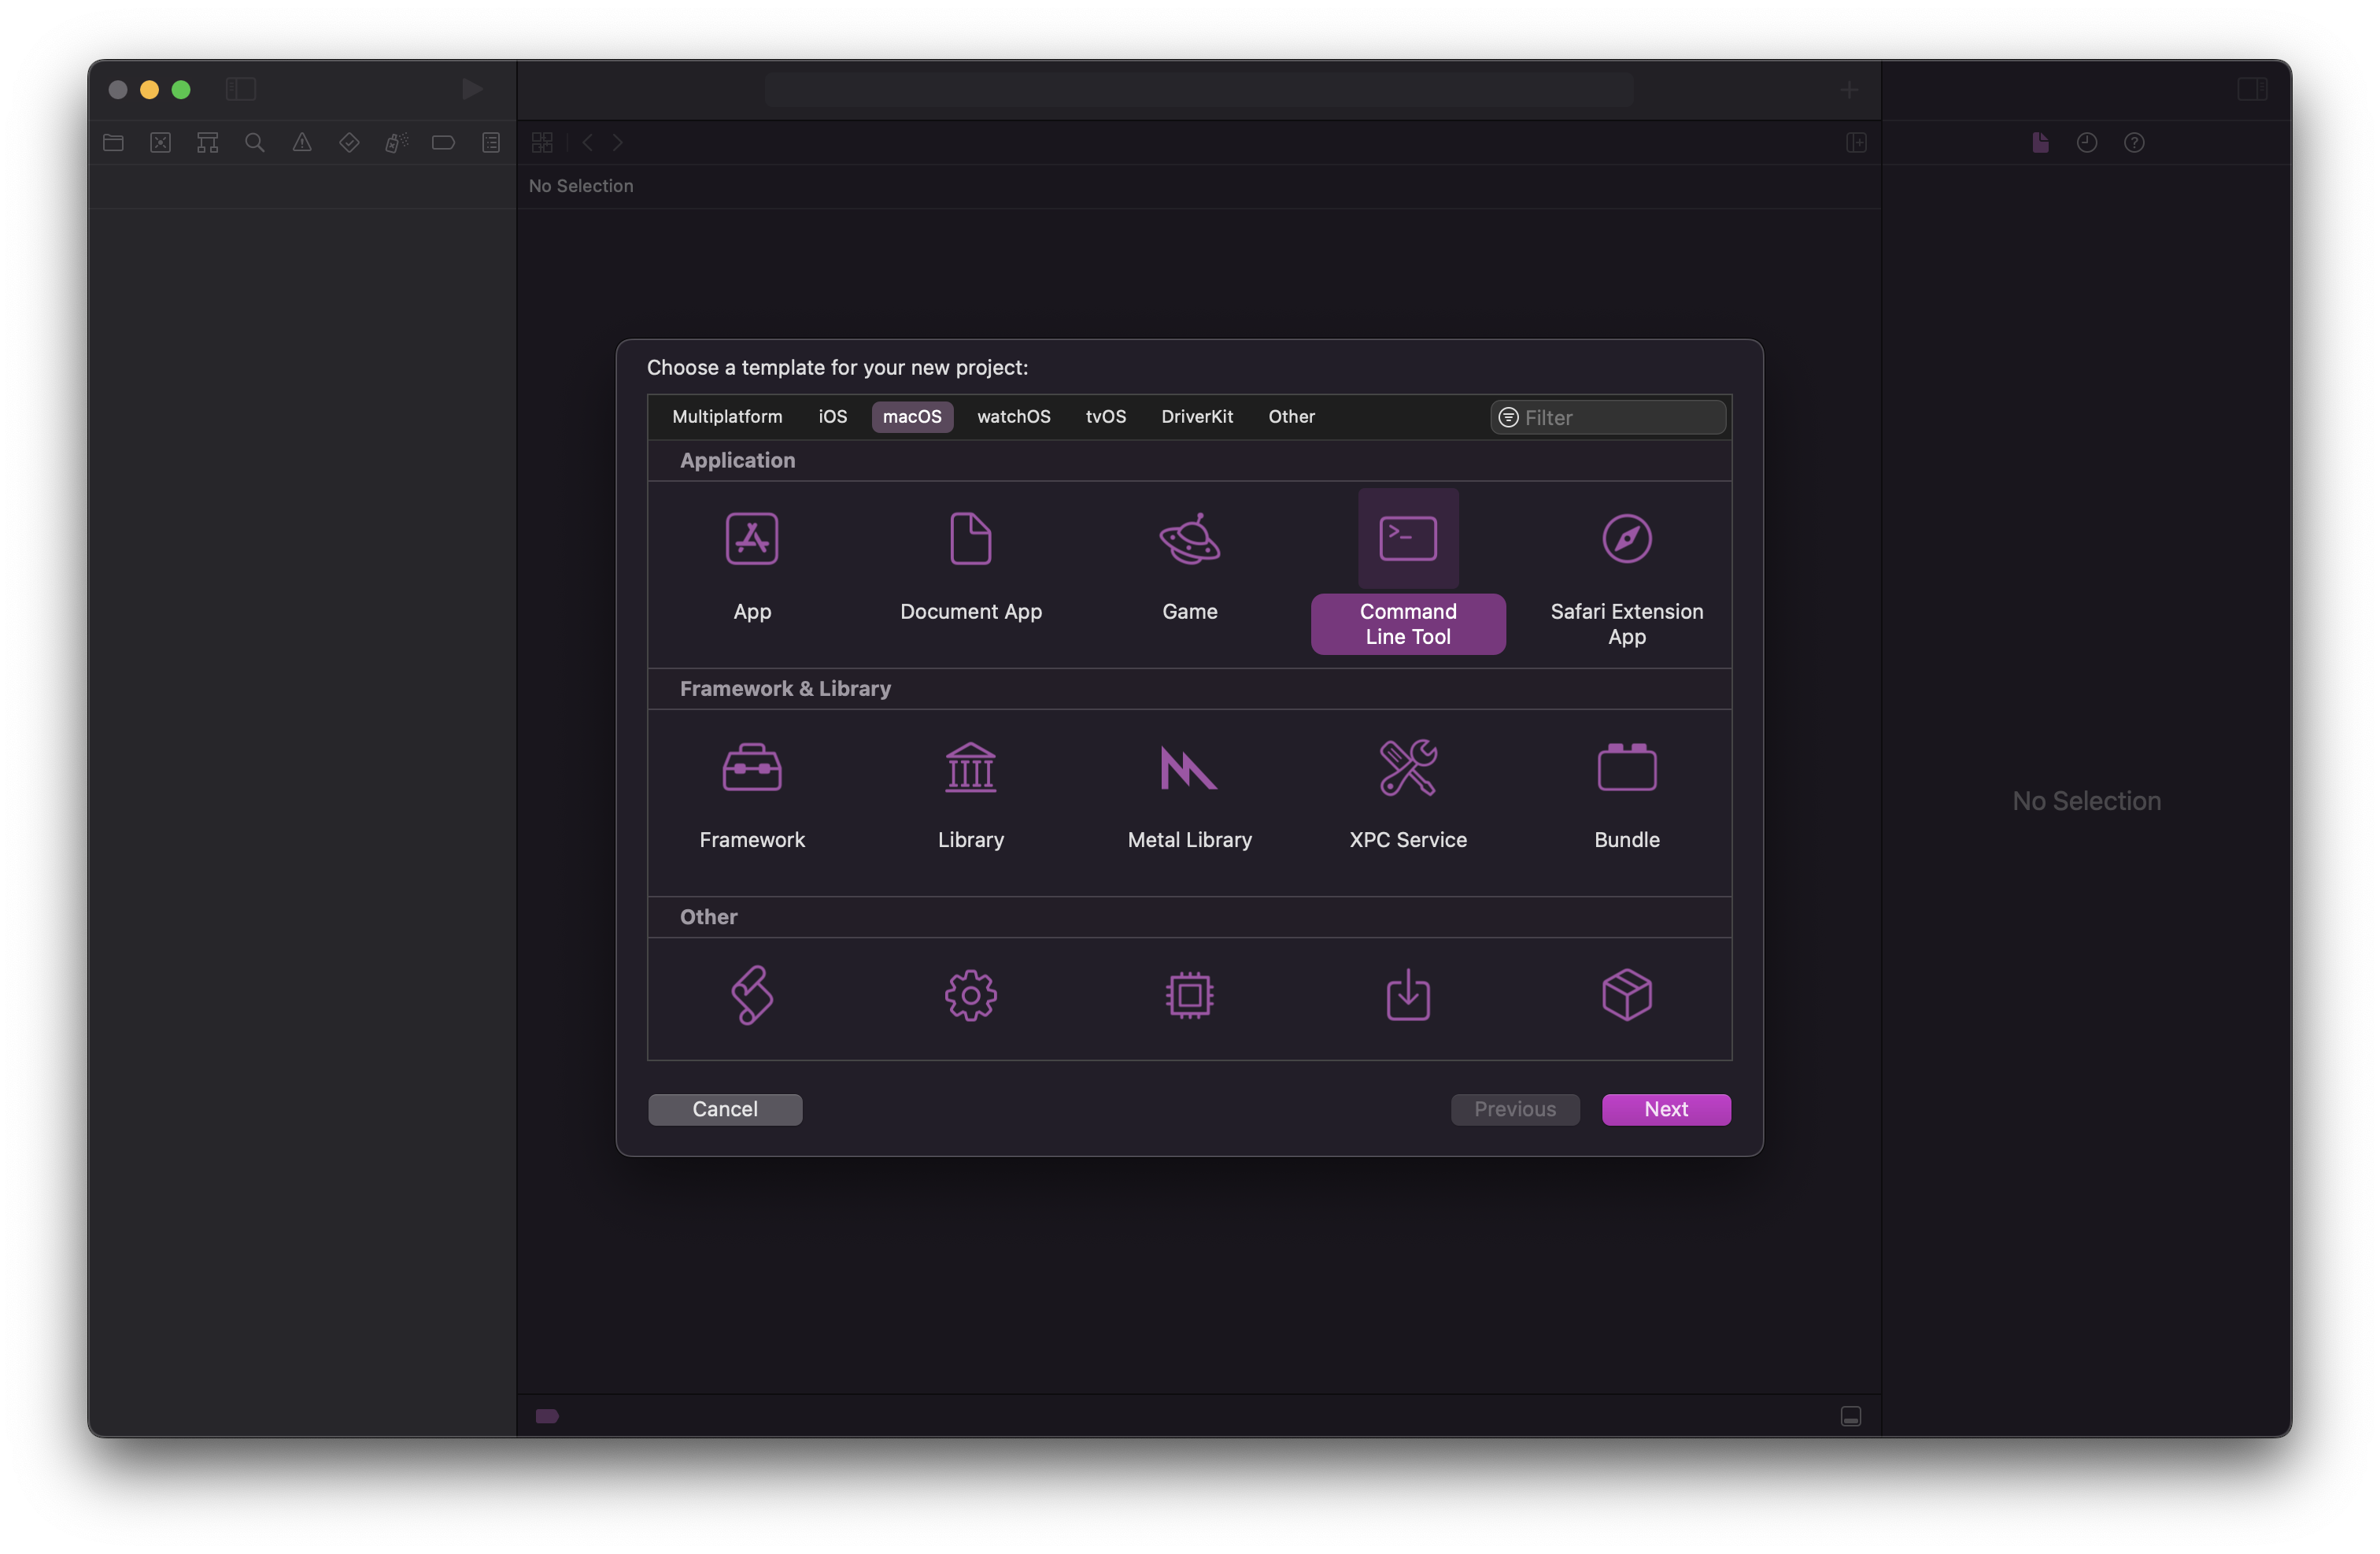Open the History inspector
Screen dimensions: 2380x1554
pos(2086,142)
